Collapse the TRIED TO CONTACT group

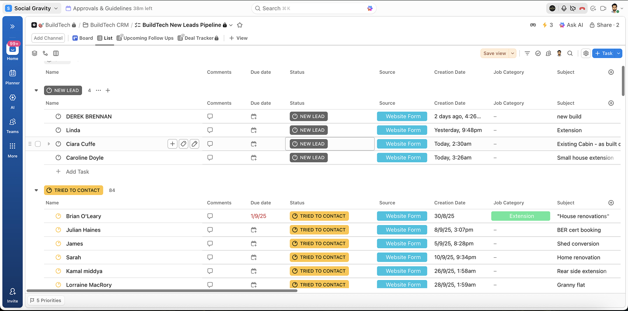pyautogui.click(x=36, y=190)
